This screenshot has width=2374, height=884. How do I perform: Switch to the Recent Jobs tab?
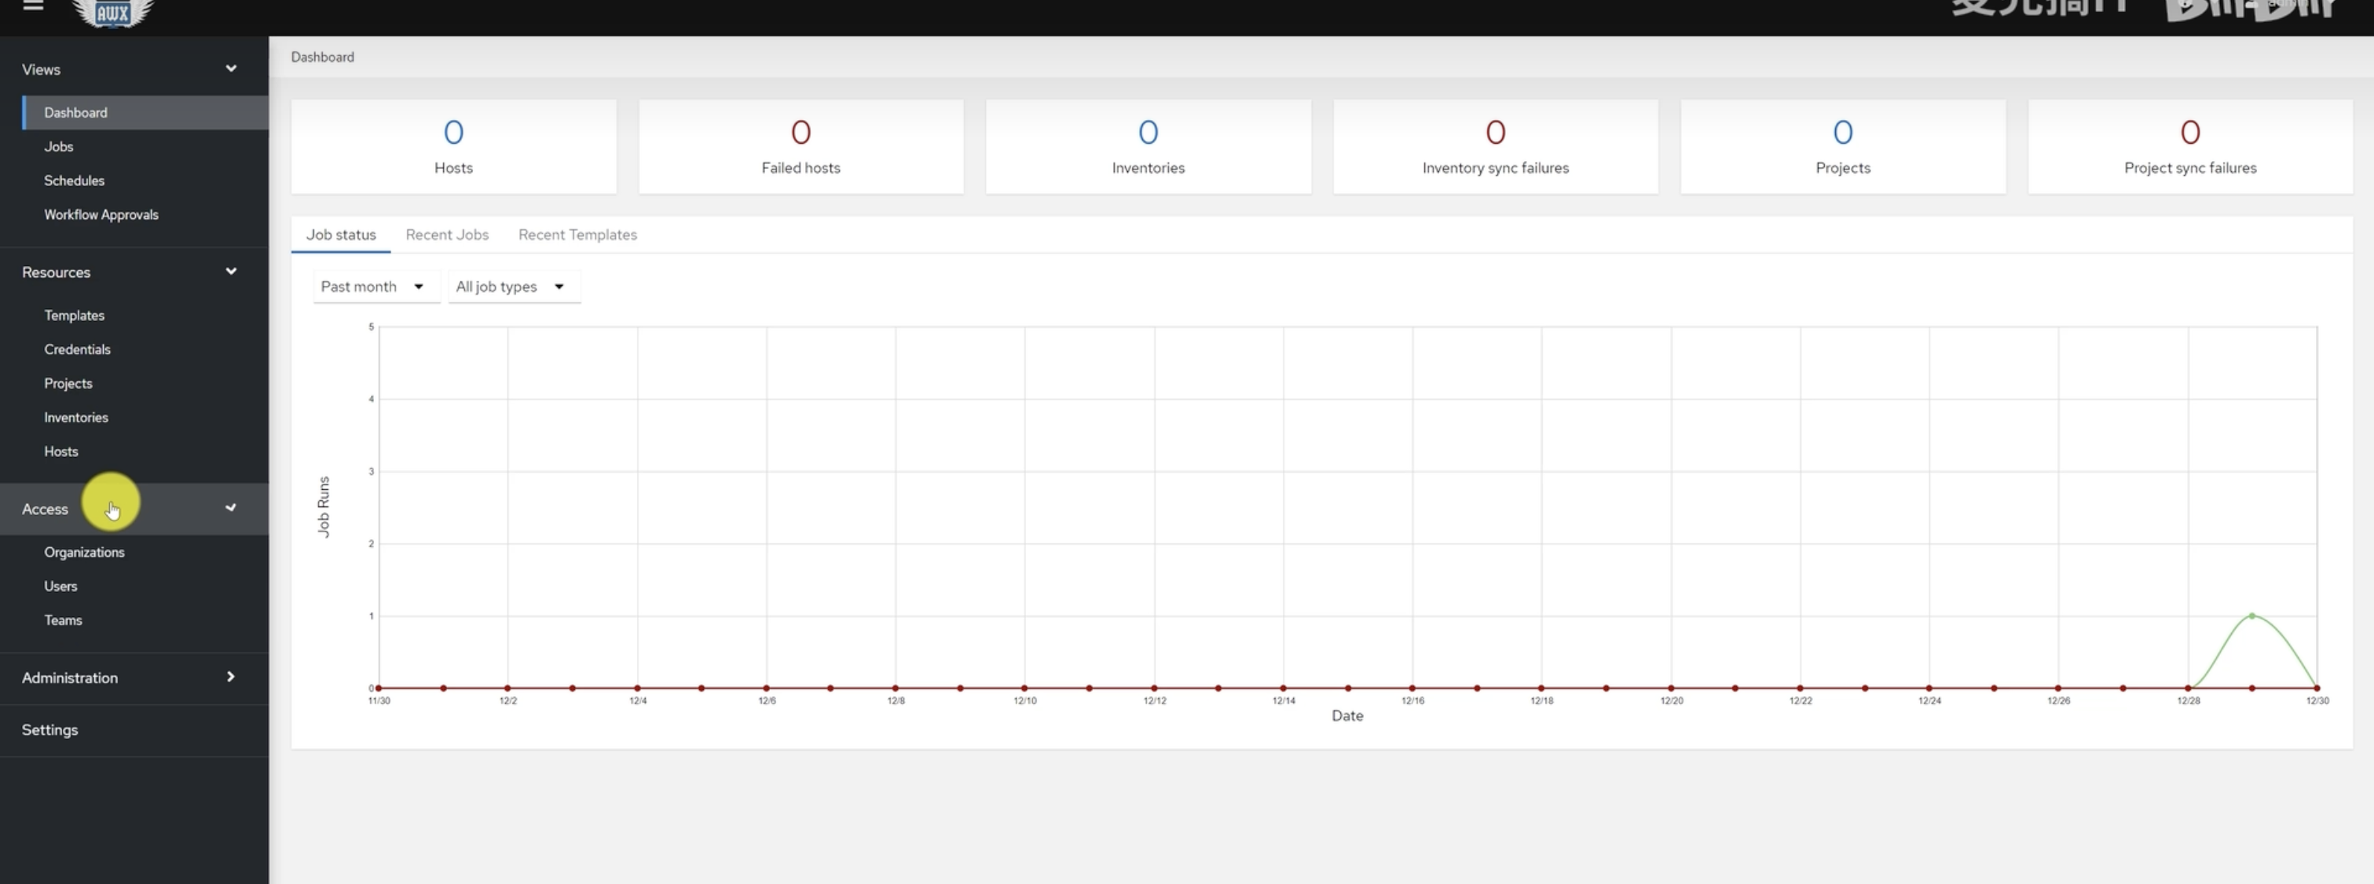[447, 235]
